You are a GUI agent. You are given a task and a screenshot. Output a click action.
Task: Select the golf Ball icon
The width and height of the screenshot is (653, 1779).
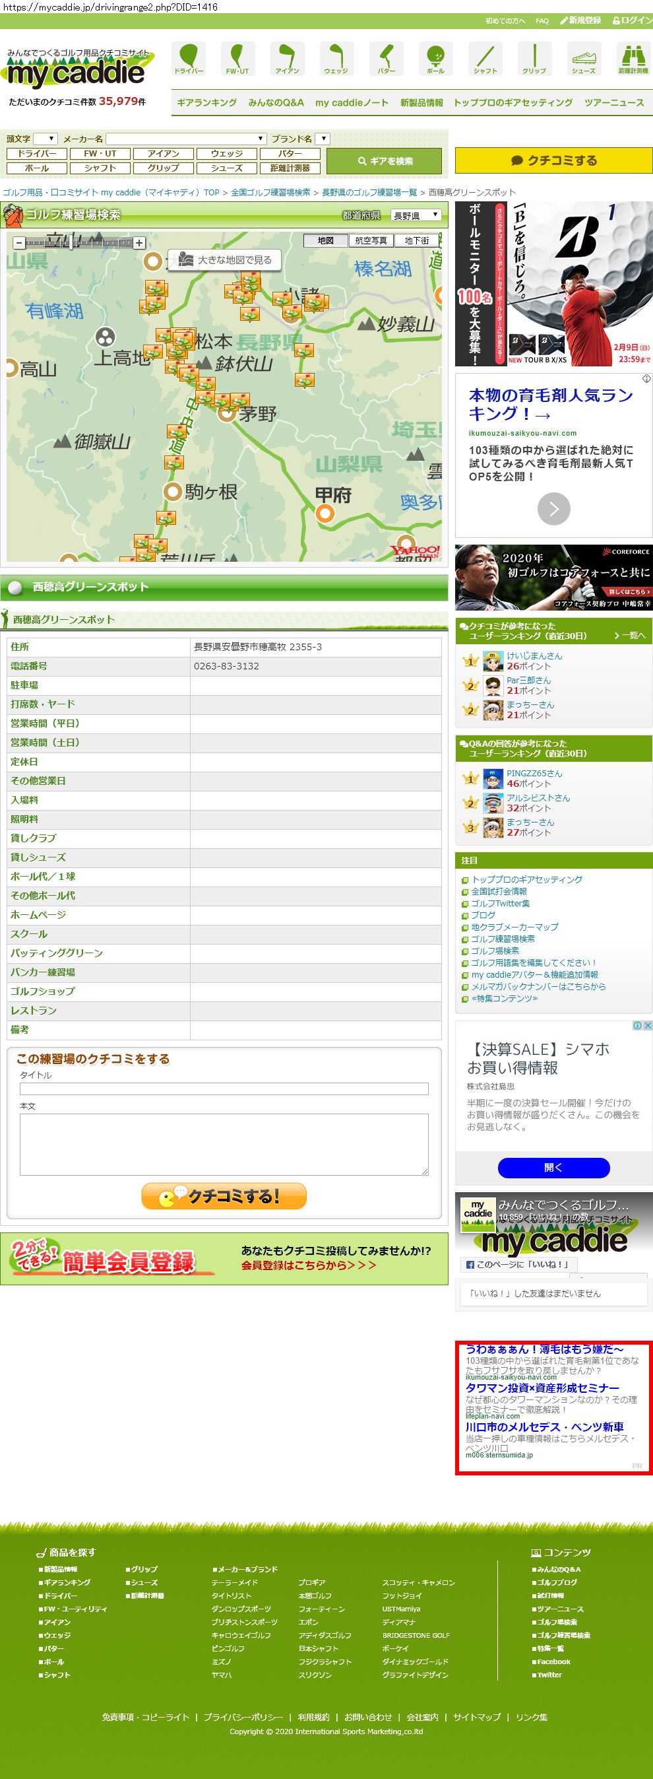(x=435, y=58)
